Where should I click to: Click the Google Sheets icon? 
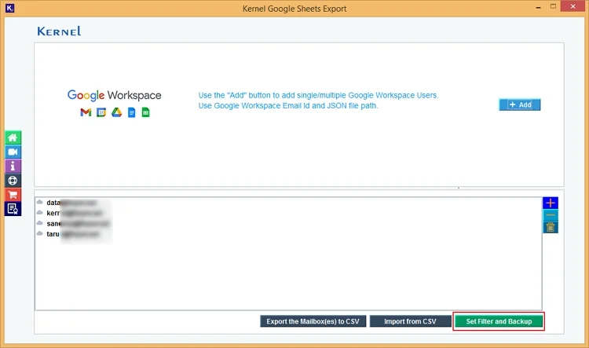tap(145, 113)
